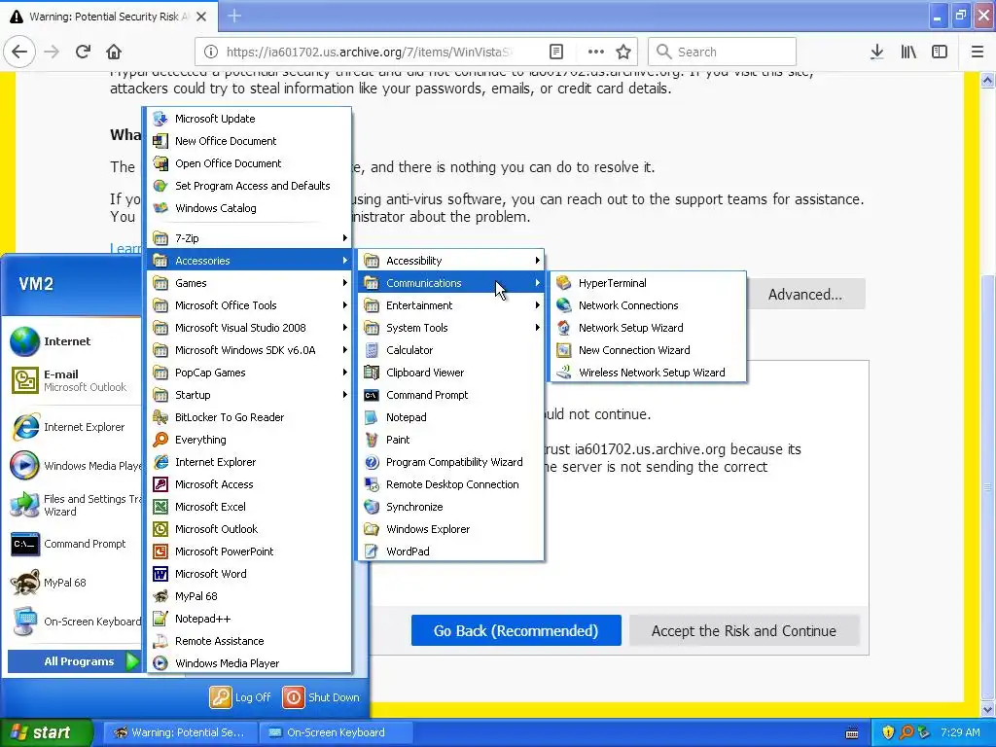The height and width of the screenshot is (747, 996).
Task: Toggle reader view icon in address bar
Action: (556, 52)
